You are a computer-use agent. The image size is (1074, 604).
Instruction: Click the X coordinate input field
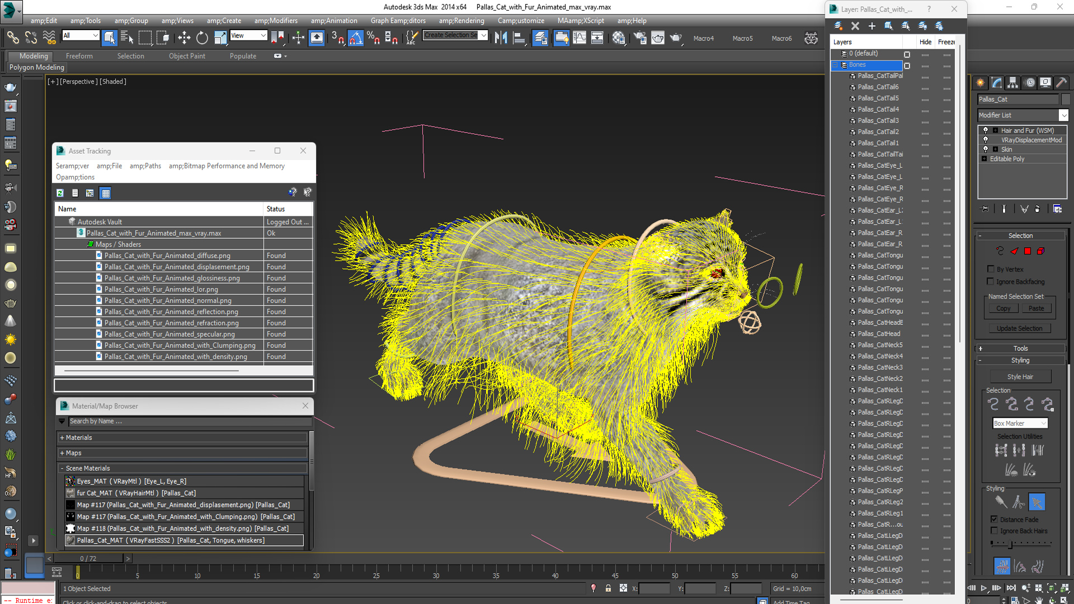(654, 588)
